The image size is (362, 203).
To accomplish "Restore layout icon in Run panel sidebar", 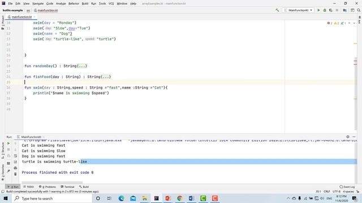I will tap(8, 164).
